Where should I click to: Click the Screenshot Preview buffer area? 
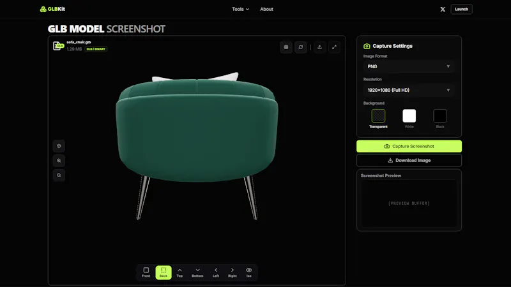[409, 203]
